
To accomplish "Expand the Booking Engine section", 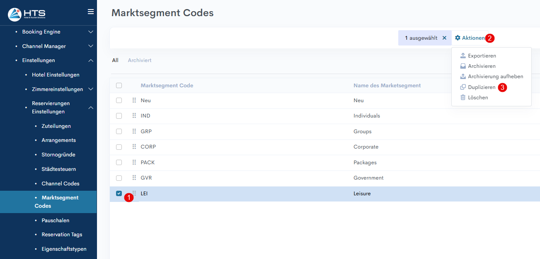I will click(x=91, y=32).
